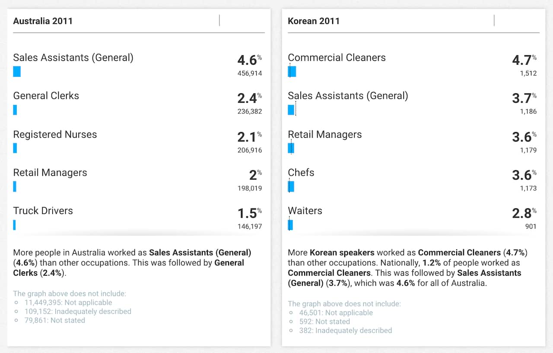
Task: Click the 456,914 count below the percentage
Action: click(x=250, y=73)
